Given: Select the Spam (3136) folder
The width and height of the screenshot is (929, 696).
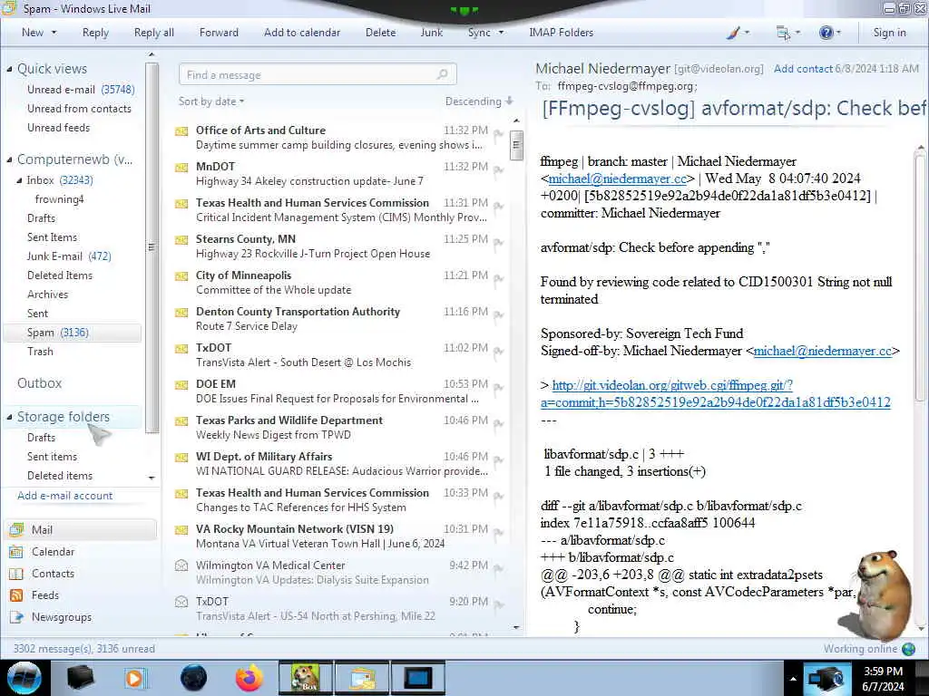Looking at the screenshot, I should (x=73, y=333).
